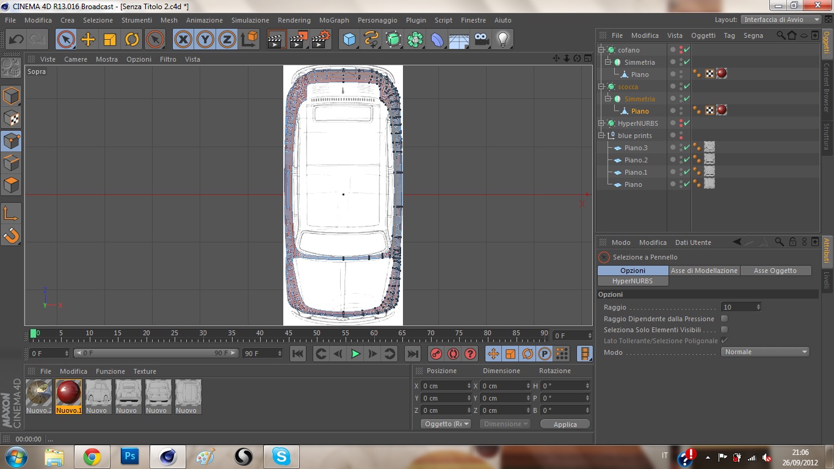Screen dimensions: 834x469
Task: Select the Rotate tool in the toolbar
Action: coord(132,40)
